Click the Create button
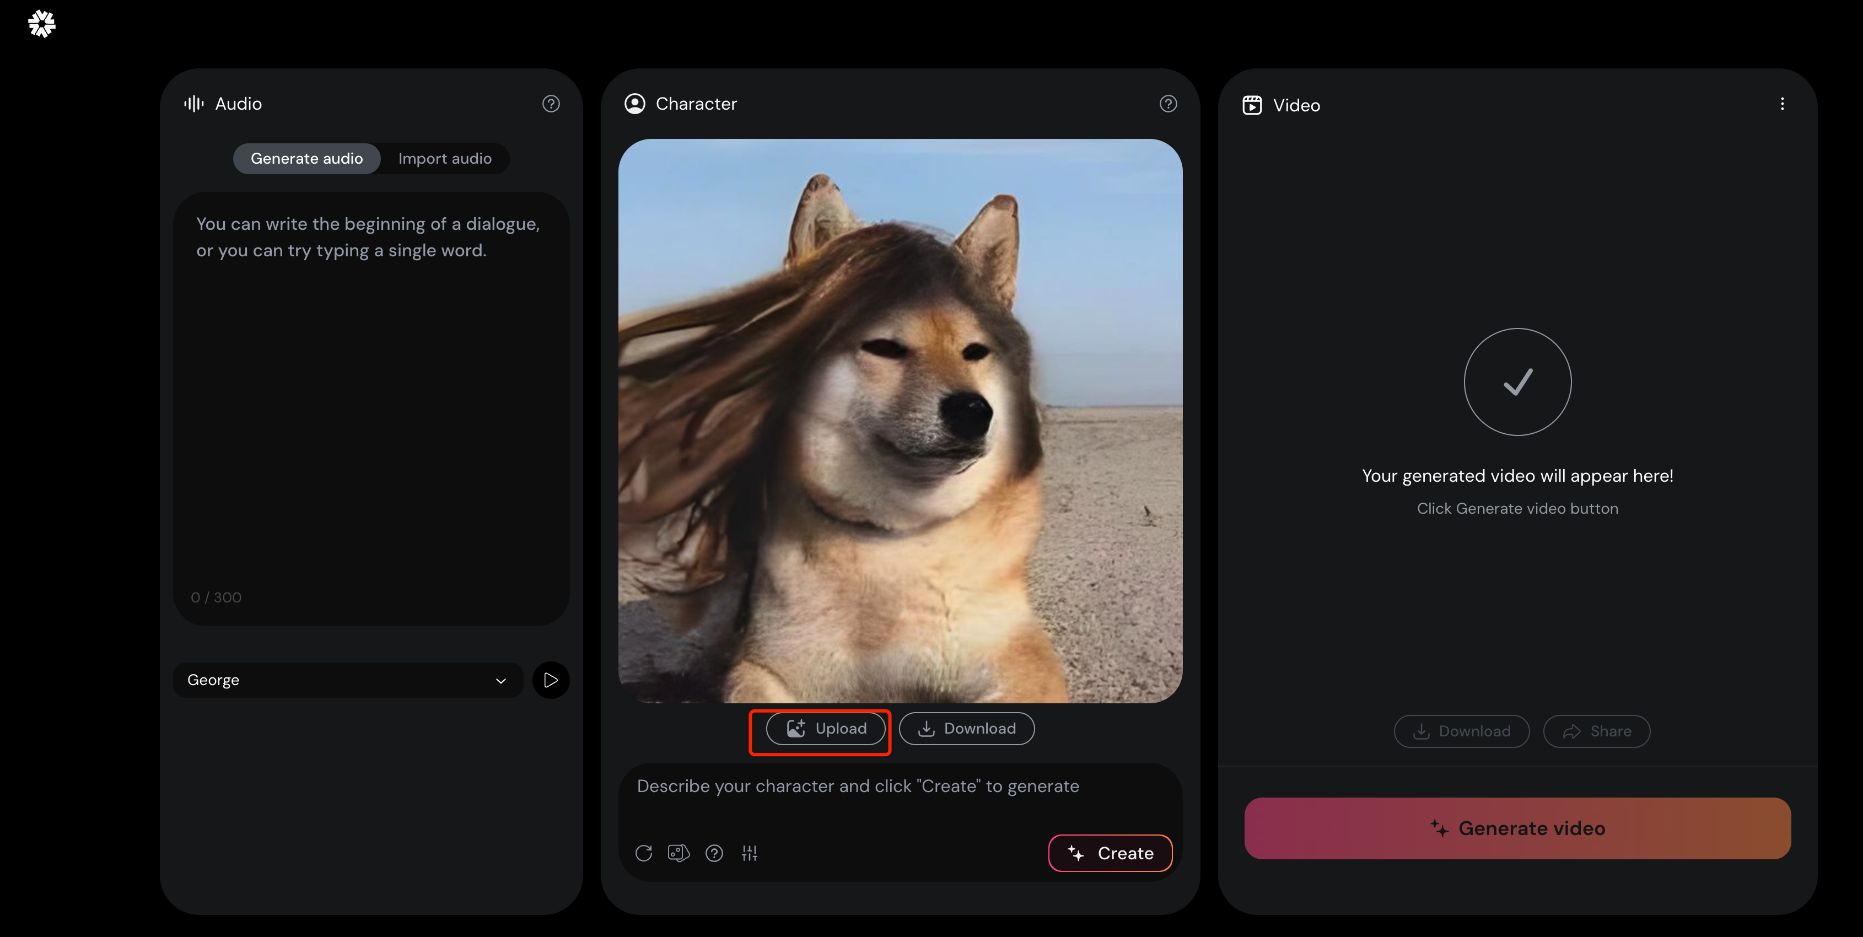Screen dimensions: 1863x937 coord(1110,853)
